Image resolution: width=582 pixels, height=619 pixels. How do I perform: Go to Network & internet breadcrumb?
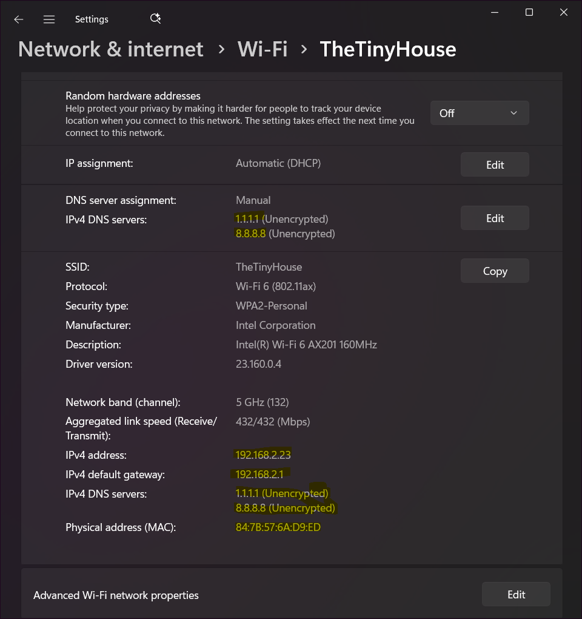coord(111,49)
